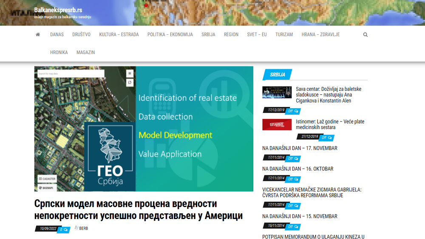Open Sava centar: Doživljaj za baletske sladokusce link

tap(329, 95)
